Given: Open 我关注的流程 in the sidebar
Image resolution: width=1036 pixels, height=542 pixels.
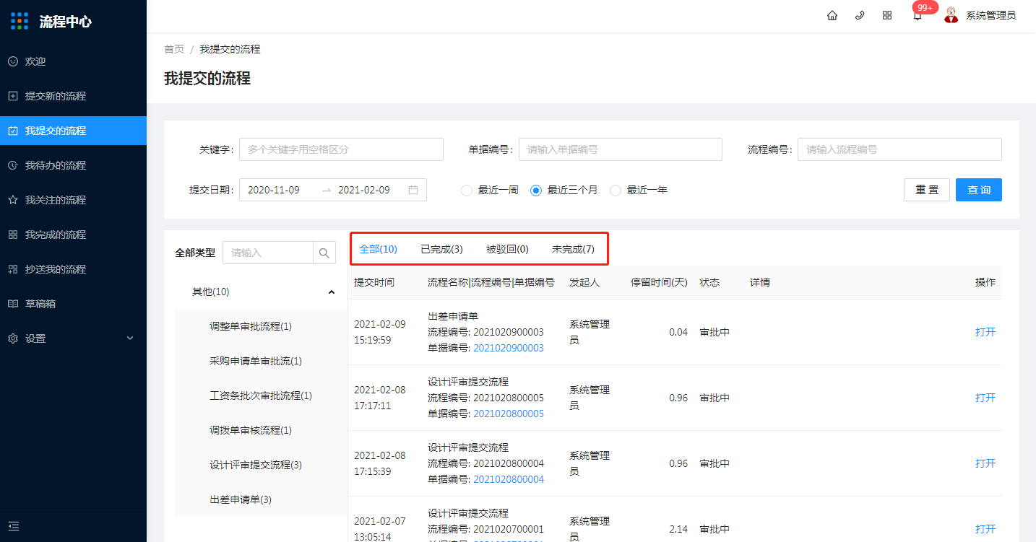Looking at the screenshot, I should point(73,200).
